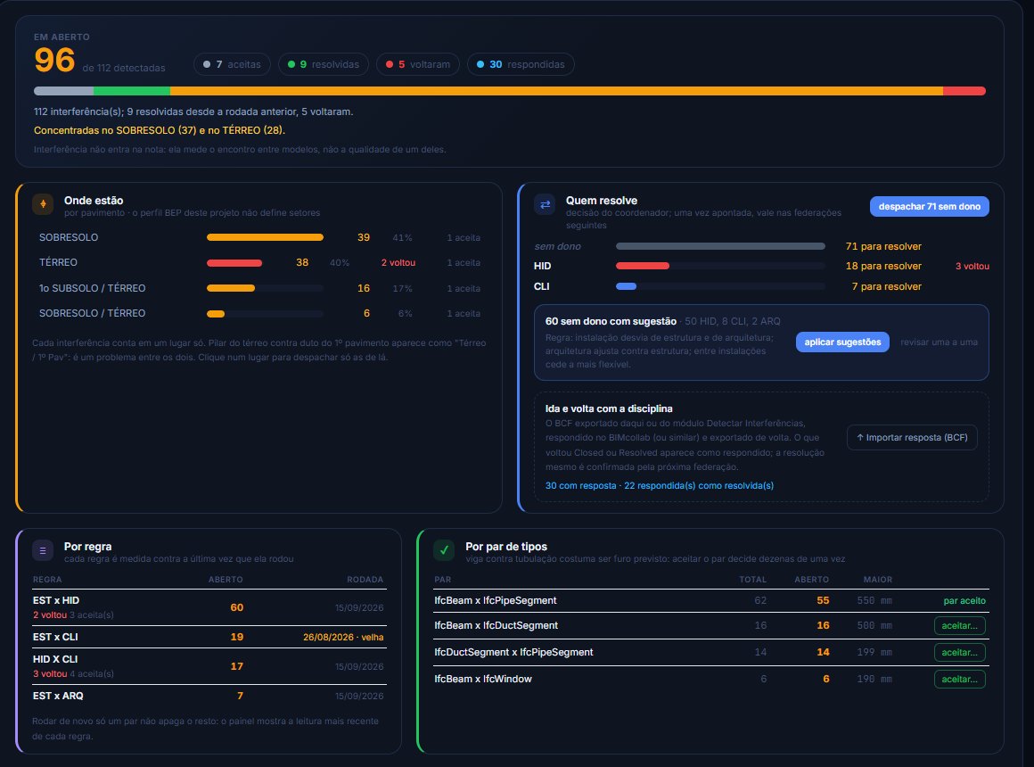Image resolution: width=1034 pixels, height=767 pixels.
Task: Click the 3 voltou tag in the HID row
Action: pyautogui.click(x=972, y=266)
